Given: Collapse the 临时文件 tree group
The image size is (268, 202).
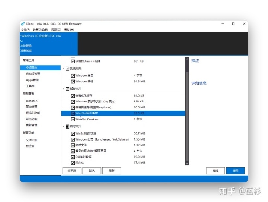Looking at the screenshot, I should coord(63,126).
